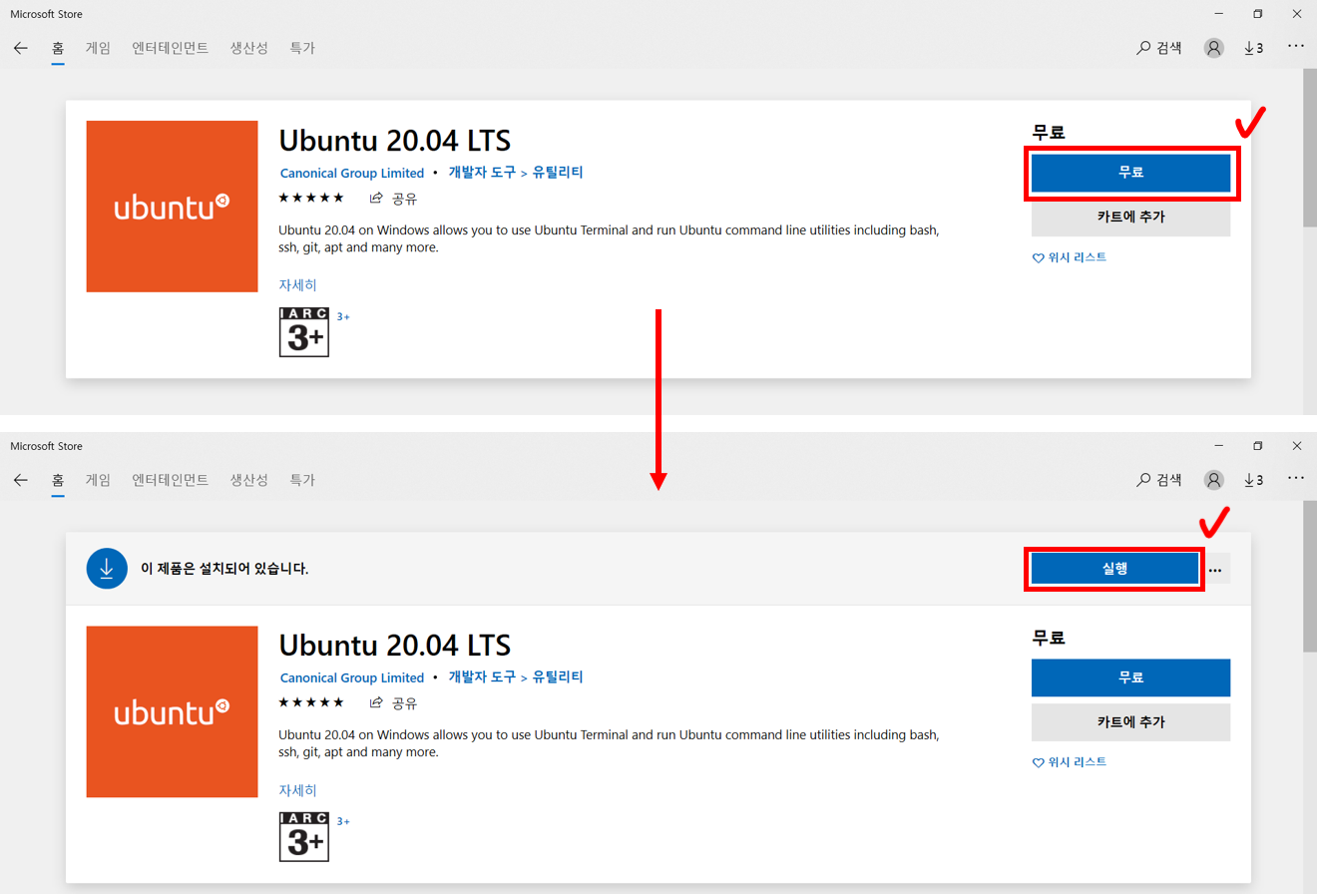
Task: Click 자세히 link in lower window
Action: coord(298,790)
